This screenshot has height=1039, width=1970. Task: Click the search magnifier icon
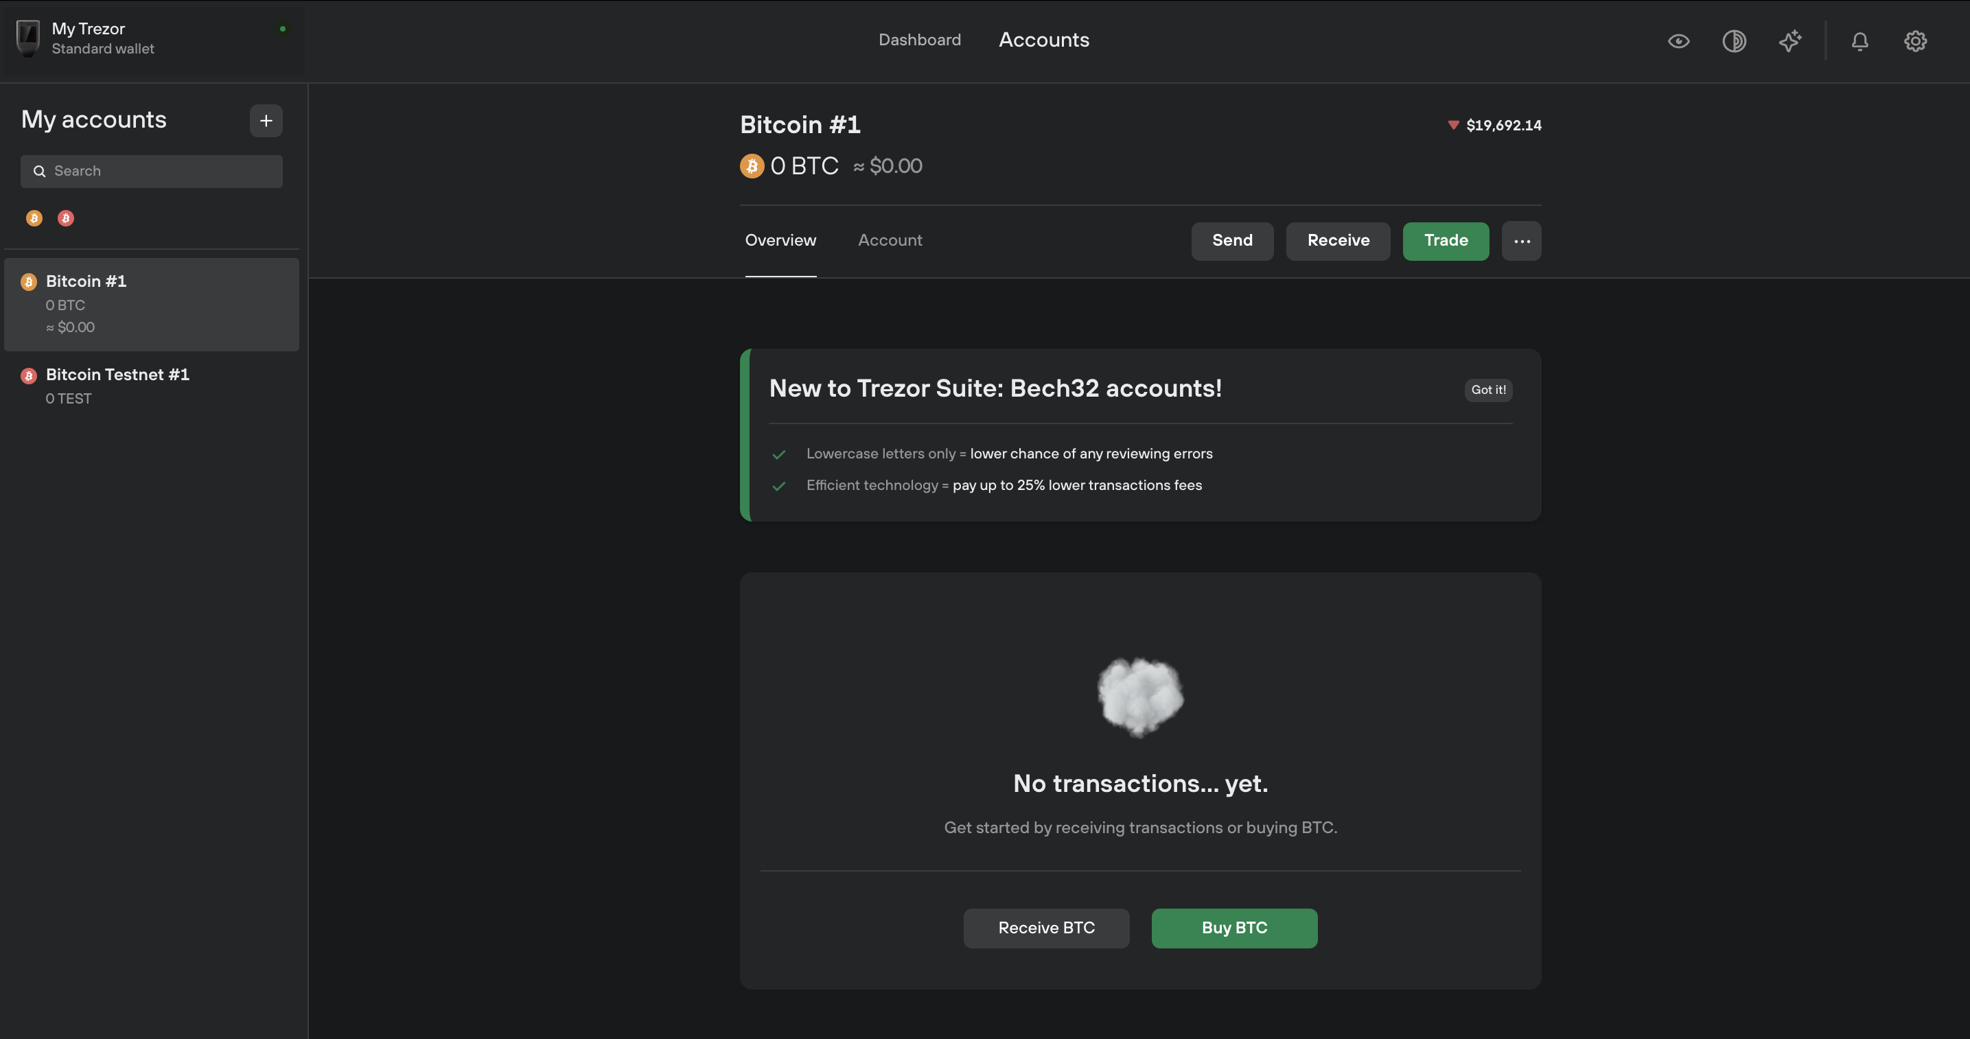(x=39, y=172)
